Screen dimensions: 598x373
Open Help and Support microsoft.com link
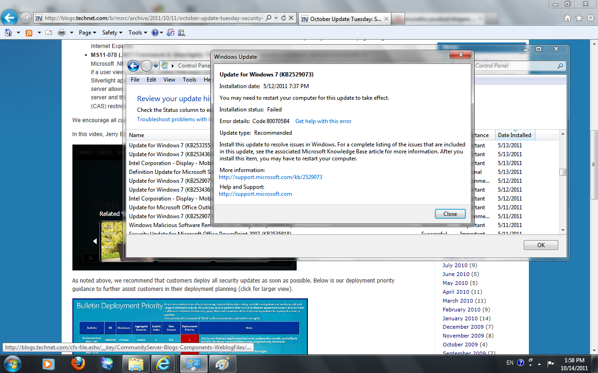(255, 194)
